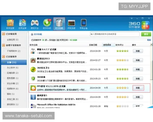Viewport: 153px width, 122px height.
Task: Open the 软件宝库 software library icon
Action: pos(10,24)
